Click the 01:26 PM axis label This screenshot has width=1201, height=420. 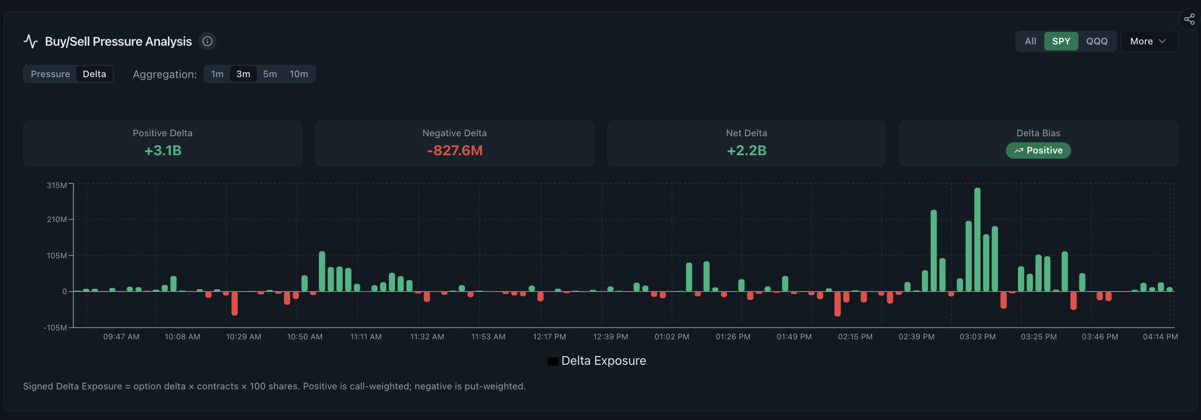[733, 337]
